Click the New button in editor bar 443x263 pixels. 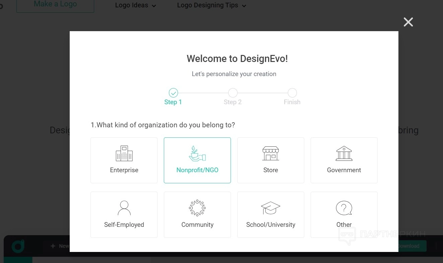click(60, 246)
